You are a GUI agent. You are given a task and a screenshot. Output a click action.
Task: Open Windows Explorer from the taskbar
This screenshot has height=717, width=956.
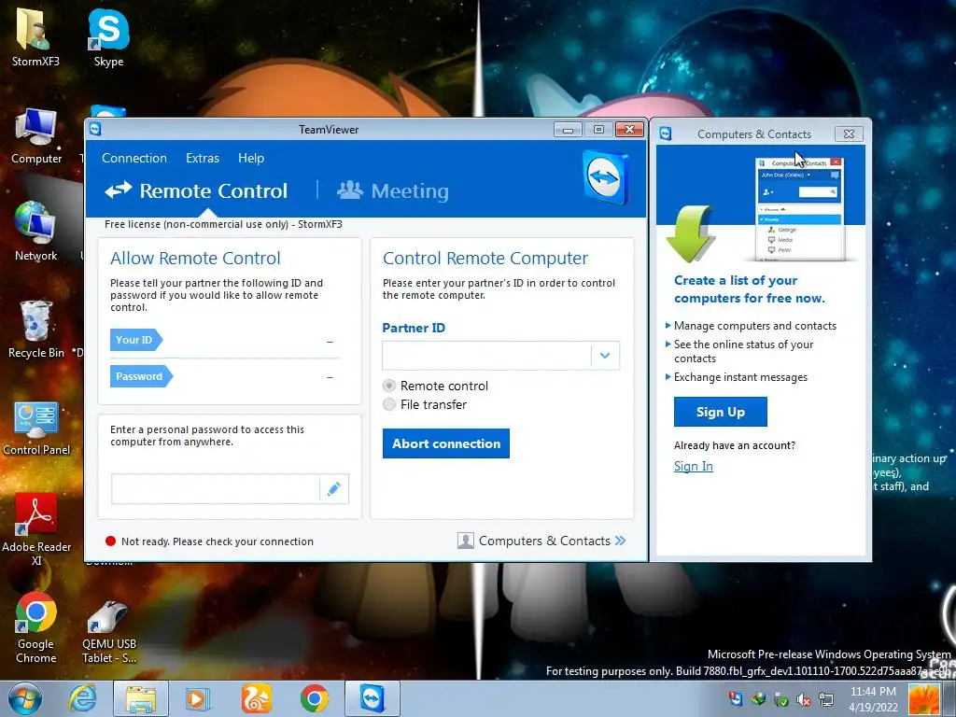[141, 698]
